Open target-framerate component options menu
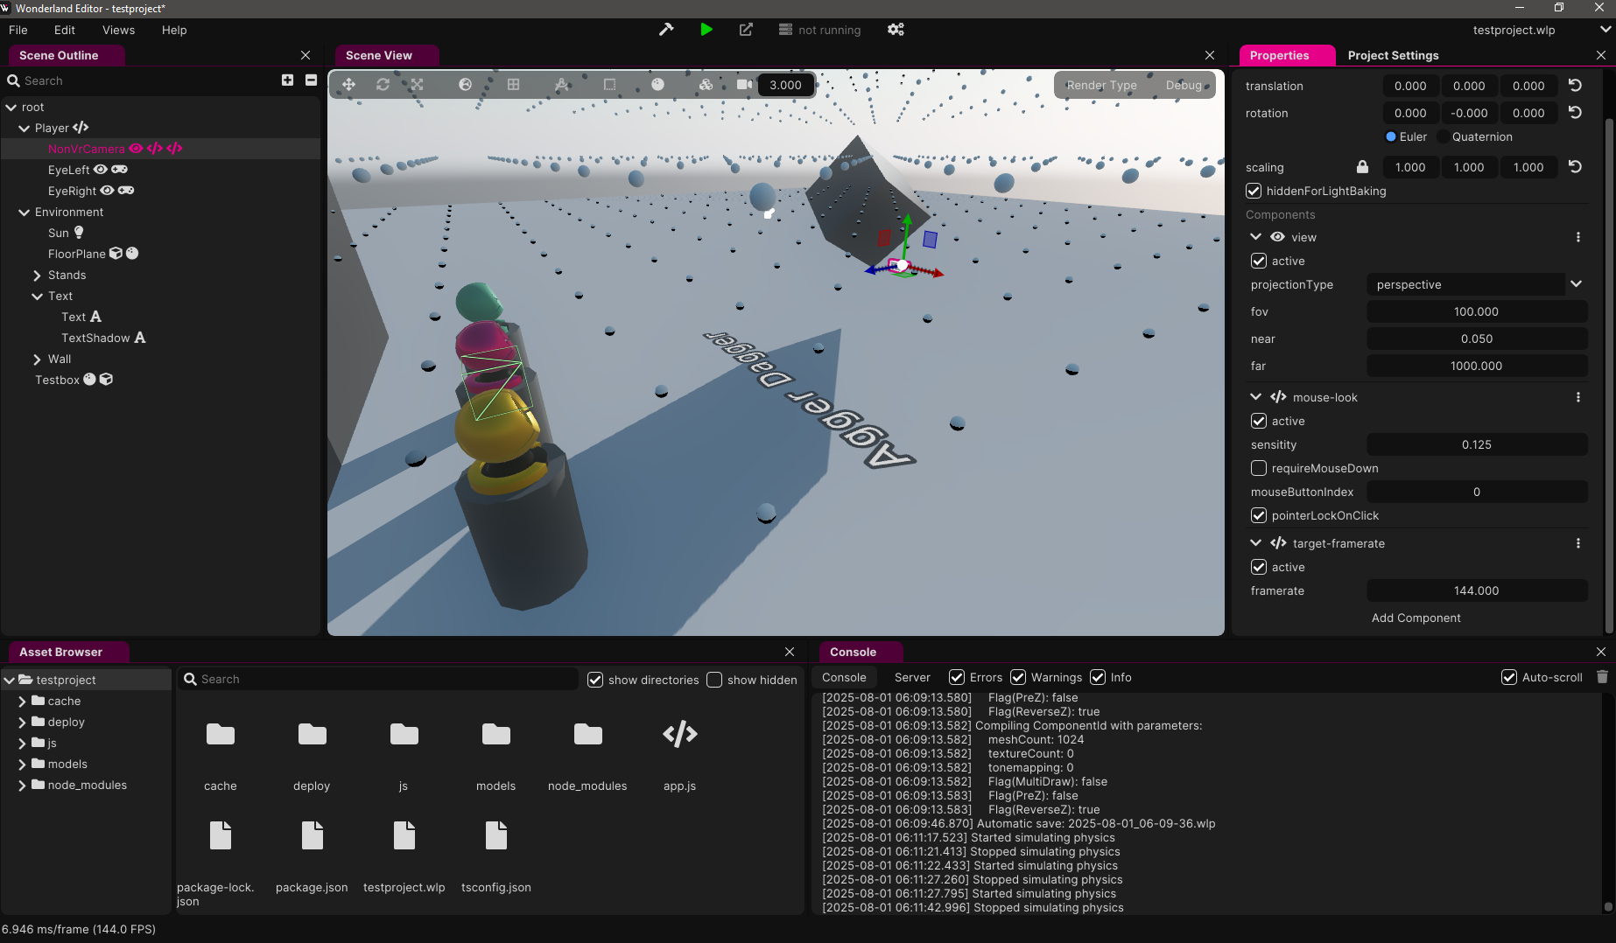1616x943 pixels. [1578, 543]
